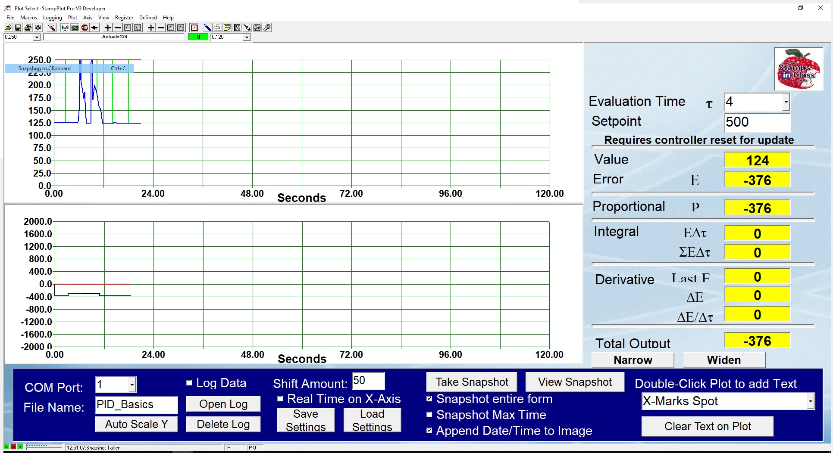
Task: Enable the Log Data checkbox
Action: click(189, 383)
